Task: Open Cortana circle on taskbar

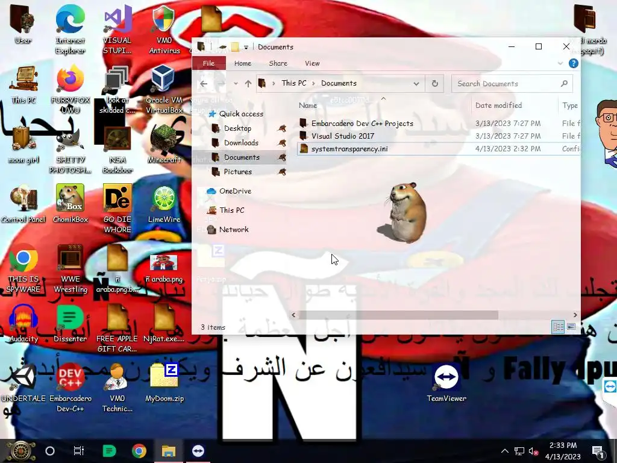Action: (x=50, y=451)
